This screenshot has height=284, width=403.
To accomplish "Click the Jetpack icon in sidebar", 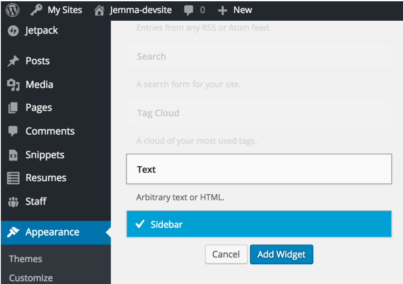I will pos(13,31).
